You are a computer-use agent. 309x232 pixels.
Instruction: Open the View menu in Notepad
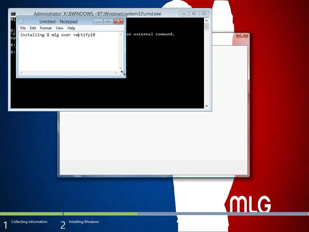[x=59, y=28]
